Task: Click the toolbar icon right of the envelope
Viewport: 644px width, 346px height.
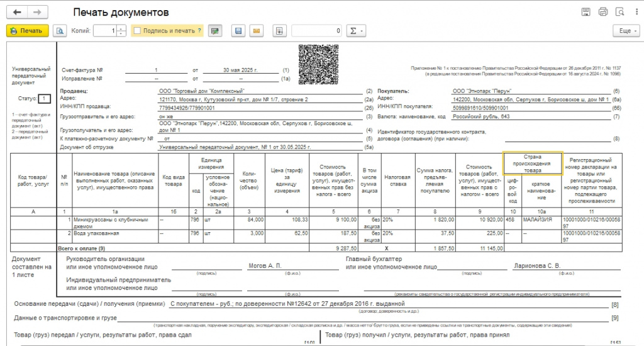Action: pyautogui.click(x=280, y=31)
